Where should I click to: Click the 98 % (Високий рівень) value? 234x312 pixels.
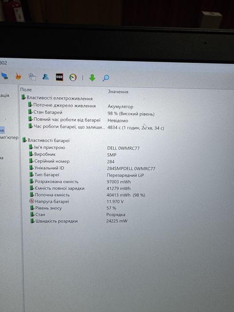pos(131,114)
